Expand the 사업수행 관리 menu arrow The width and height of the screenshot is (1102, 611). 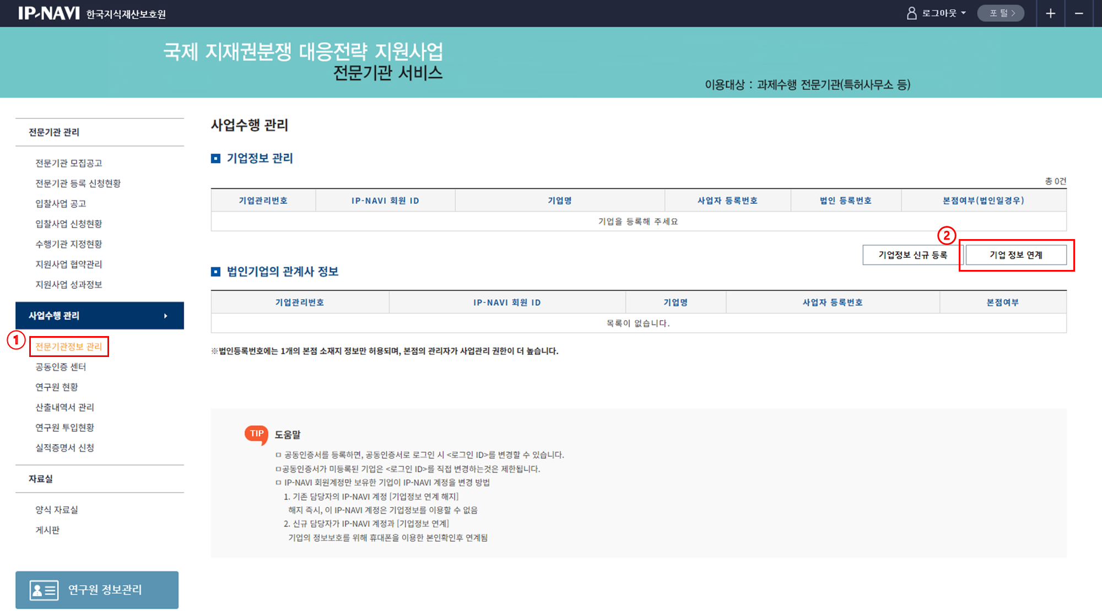(x=165, y=316)
